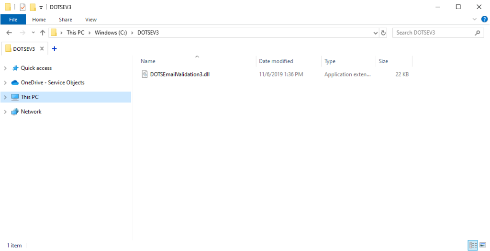Expand the OneDrive - Service Objects node
The height and width of the screenshot is (251, 490).
click(x=5, y=83)
